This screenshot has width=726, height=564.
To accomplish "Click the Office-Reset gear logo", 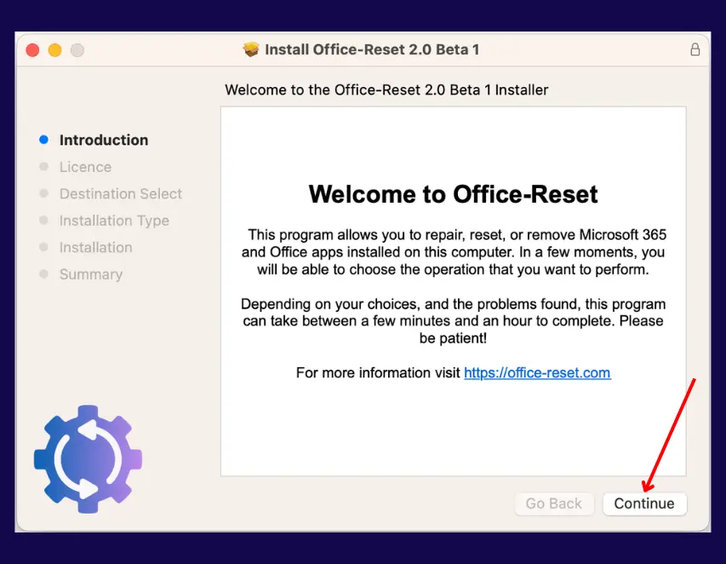I will (x=88, y=459).
